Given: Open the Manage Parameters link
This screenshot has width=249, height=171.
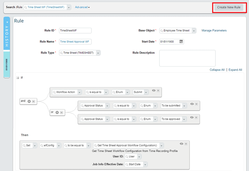Looking at the screenshot, I should coord(214,30).
